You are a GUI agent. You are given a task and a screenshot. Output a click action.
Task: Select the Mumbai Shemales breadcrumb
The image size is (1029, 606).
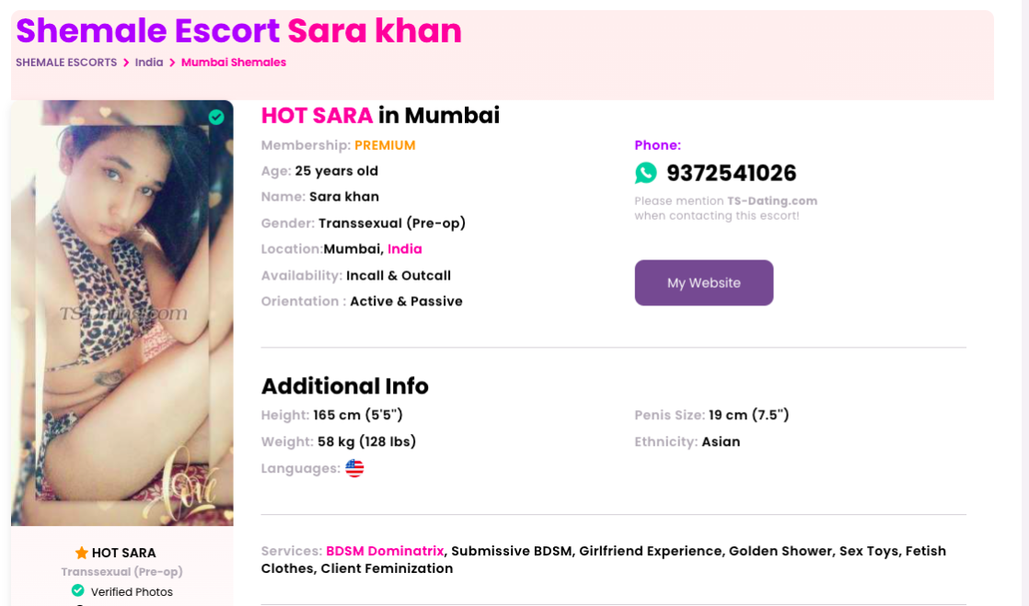(x=234, y=63)
